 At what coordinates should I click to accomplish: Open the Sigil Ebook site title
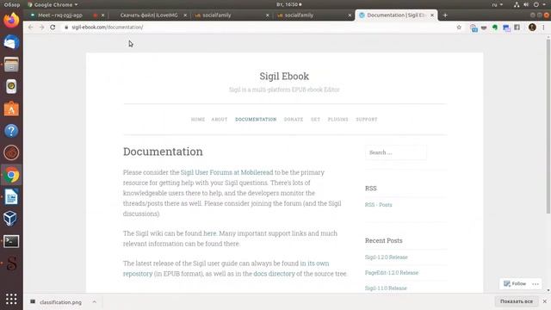click(x=284, y=77)
